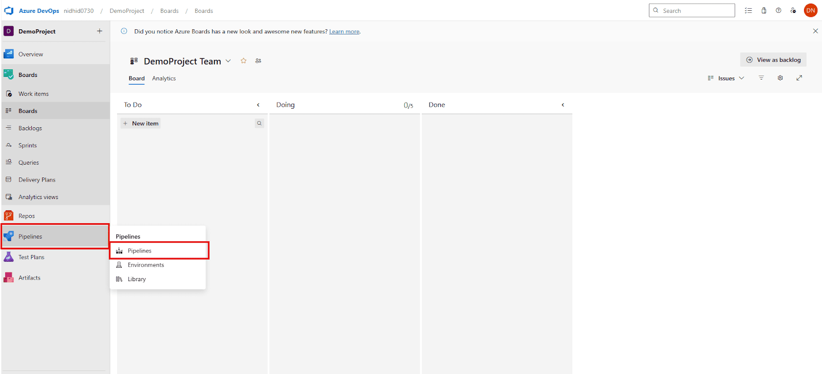The height and width of the screenshot is (374, 822).
Task: Open the Issues backlog level dropdown
Action: [x=726, y=78]
